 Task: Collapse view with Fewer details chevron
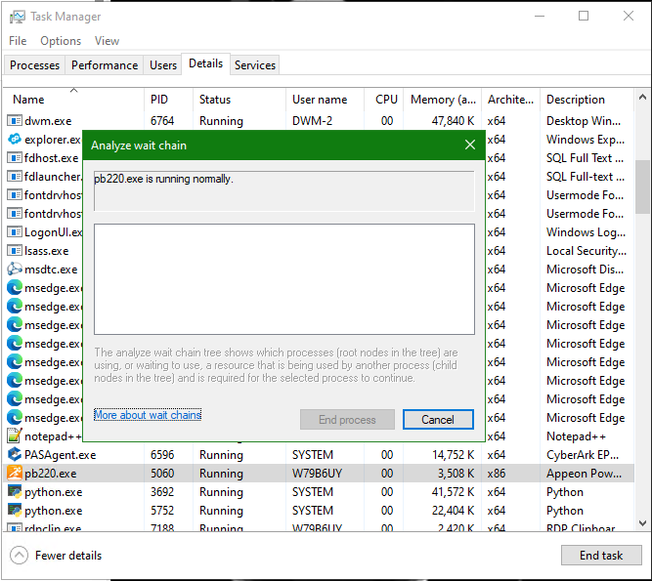(x=20, y=556)
